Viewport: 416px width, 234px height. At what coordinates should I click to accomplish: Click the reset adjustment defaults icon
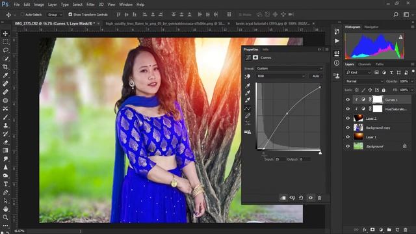(301, 198)
